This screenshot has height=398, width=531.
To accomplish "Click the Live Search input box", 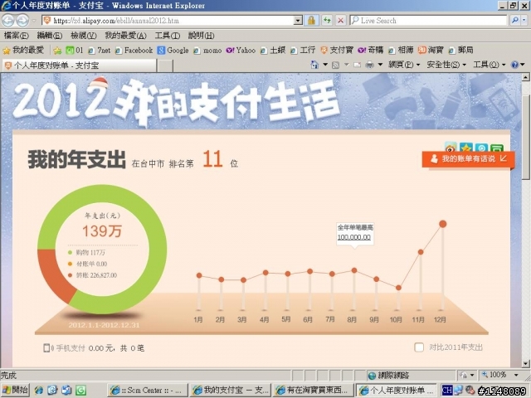I will 428,20.
